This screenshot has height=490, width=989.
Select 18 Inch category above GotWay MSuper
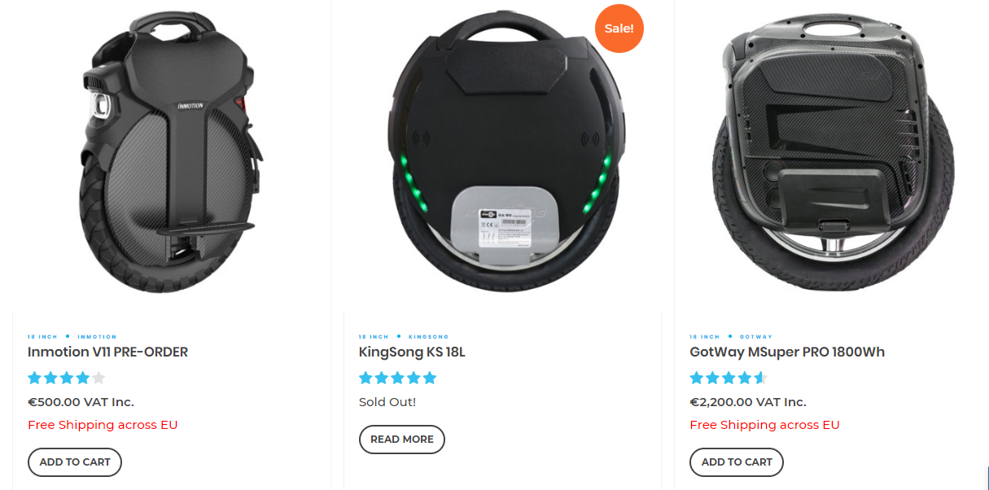coord(705,337)
